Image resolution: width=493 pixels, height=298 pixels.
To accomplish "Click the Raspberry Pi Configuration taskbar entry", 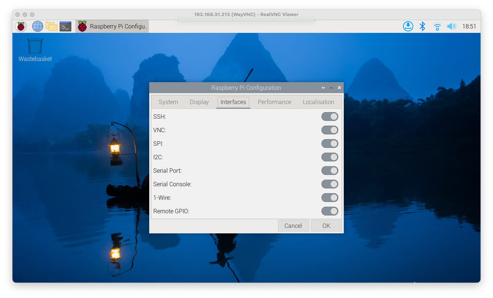I will tap(112, 26).
